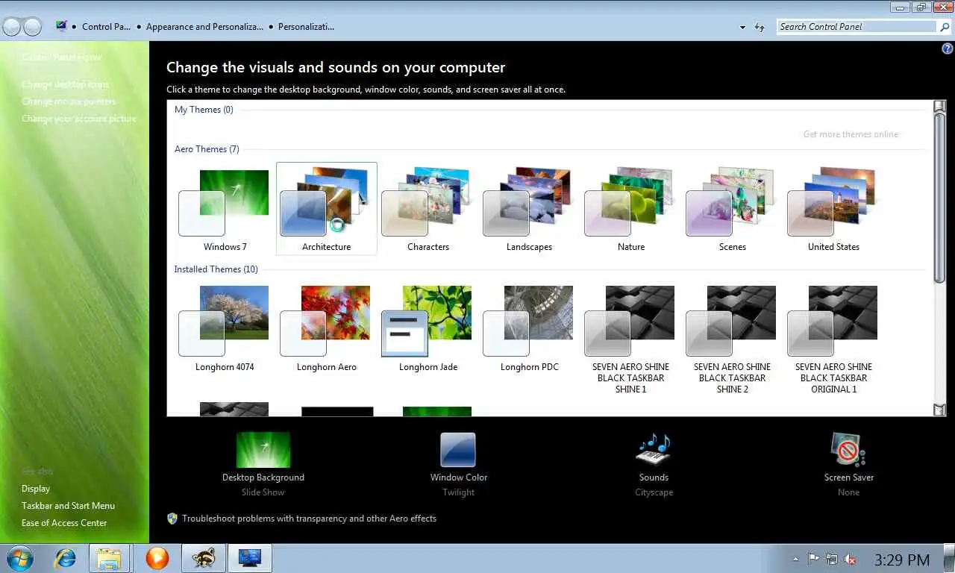Click Control Panel breadcrumb
955x573 pixels.
click(107, 27)
